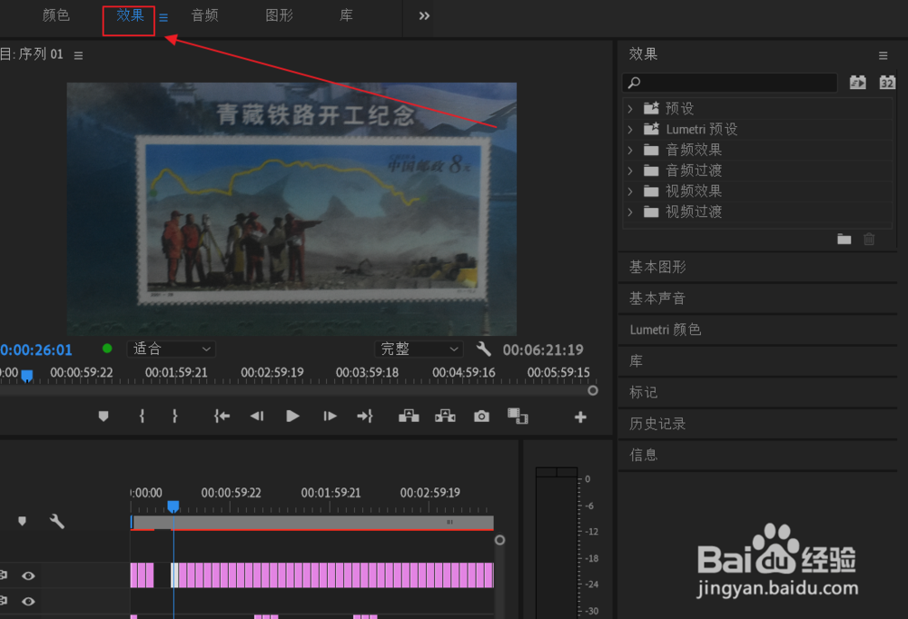Switch to the 图形 workspace tab

coord(279,15)
